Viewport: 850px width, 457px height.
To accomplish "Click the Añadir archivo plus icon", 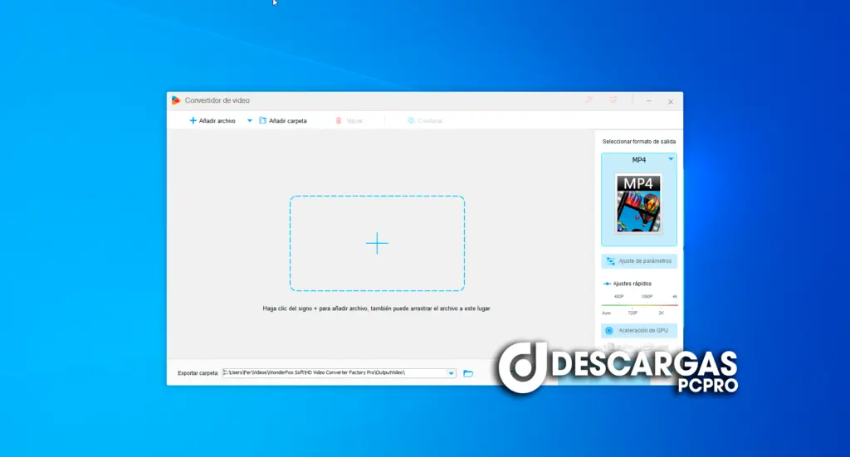I will (193, 120).
